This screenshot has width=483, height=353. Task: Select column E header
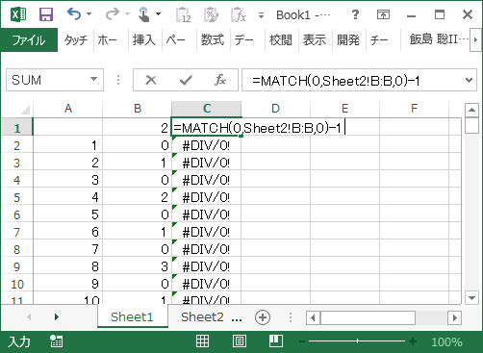345,109
